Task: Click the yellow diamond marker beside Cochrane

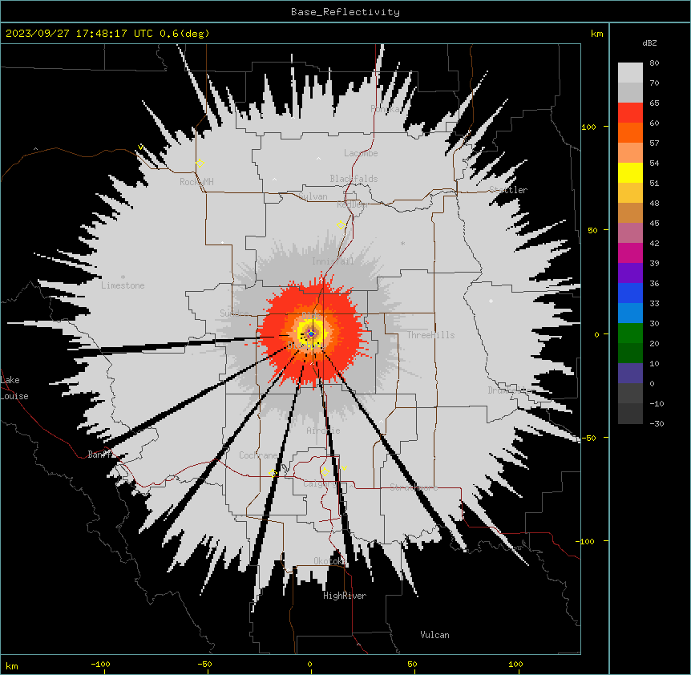Action: tap(273, 474)
